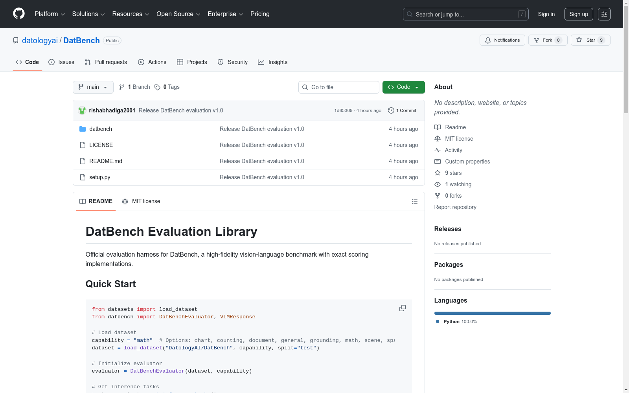Click the DatBench repository name
629x393 pixels.
click(81, 40)
